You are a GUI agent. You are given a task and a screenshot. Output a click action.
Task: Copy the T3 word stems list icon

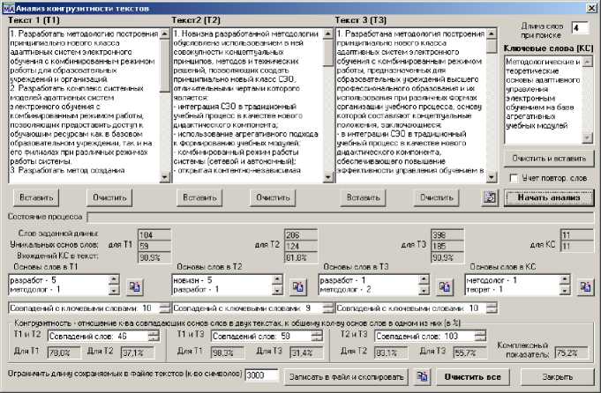[x=445, y=286]
